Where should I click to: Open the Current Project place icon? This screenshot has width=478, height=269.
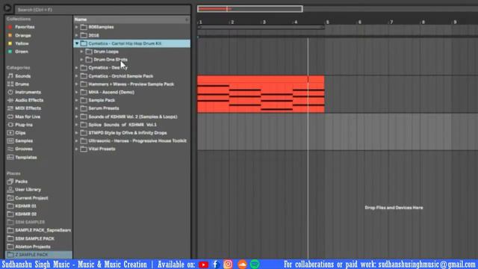click(10, 198)
